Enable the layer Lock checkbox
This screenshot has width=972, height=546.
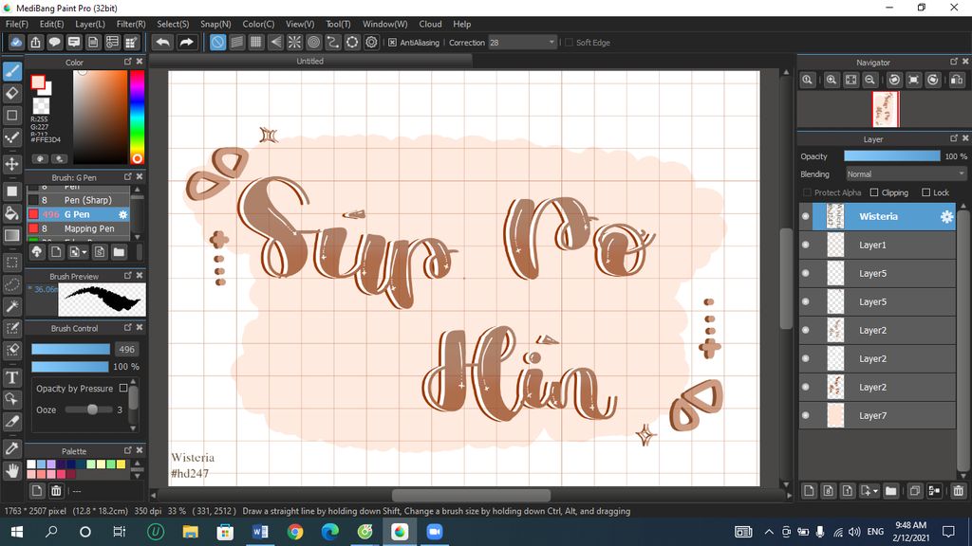click(x=926, y=192)
